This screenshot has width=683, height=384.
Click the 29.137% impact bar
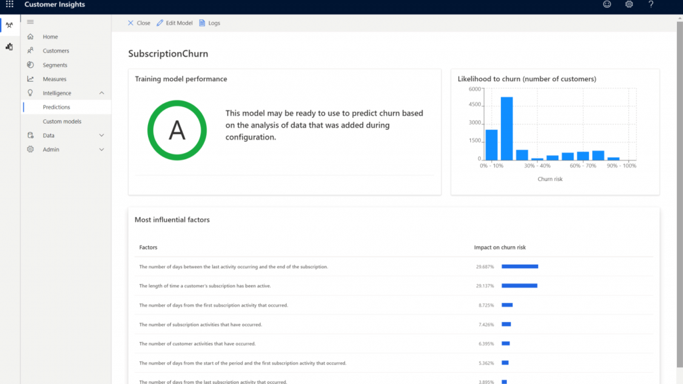pyautogui.click(x=519, y=286)
